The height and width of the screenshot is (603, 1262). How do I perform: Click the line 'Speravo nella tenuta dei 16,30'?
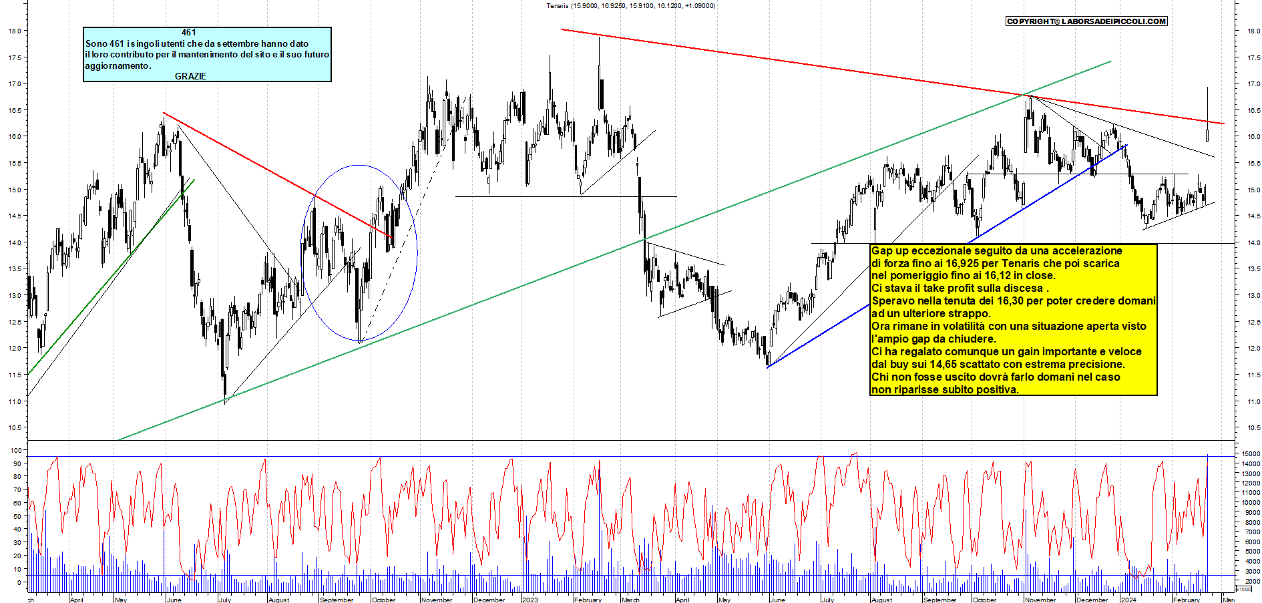(x=1014, y=300)
